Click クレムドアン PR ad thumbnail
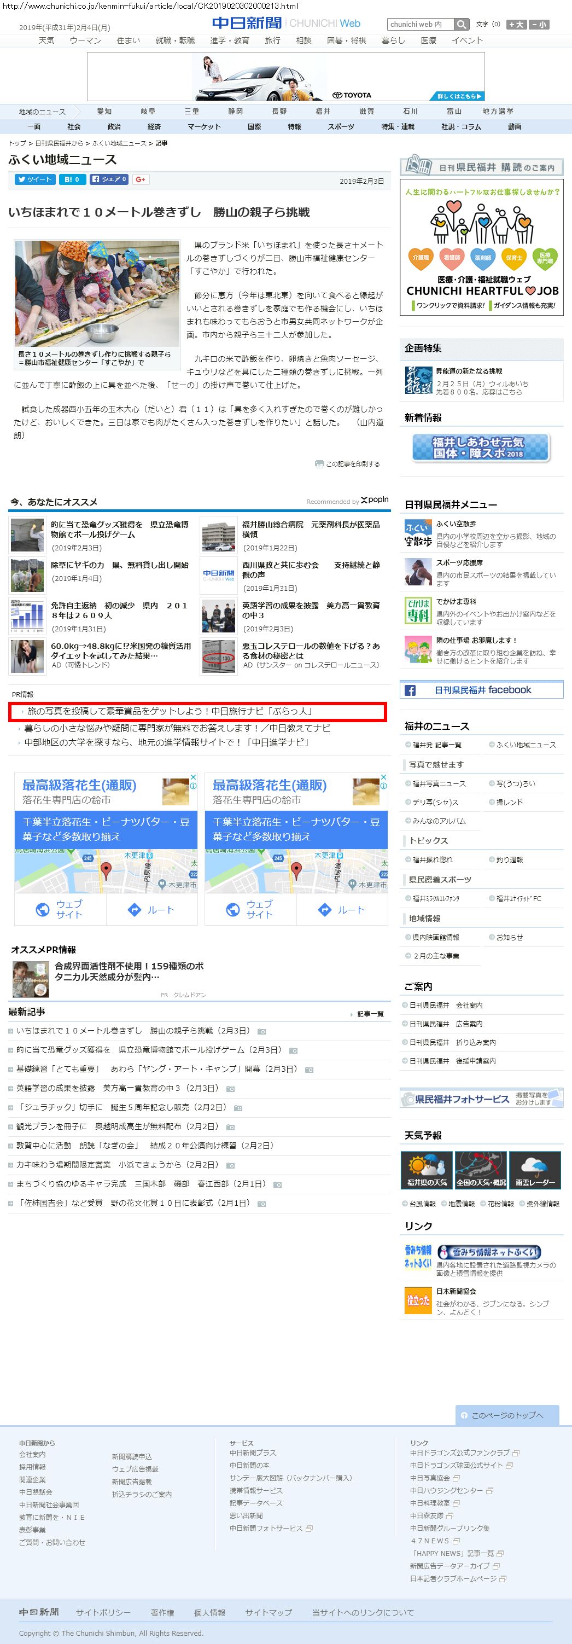The height and width of the screenshot is (1644, 572). (x=31, y=979)
